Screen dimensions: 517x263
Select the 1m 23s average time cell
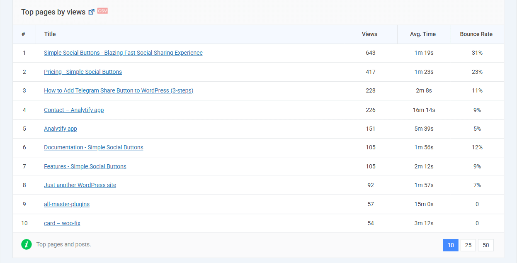coord(424,72)
